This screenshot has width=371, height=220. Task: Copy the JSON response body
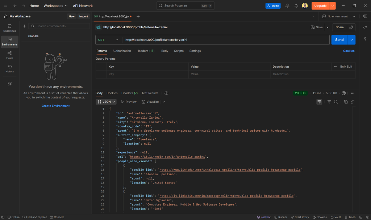coord(346,102)
